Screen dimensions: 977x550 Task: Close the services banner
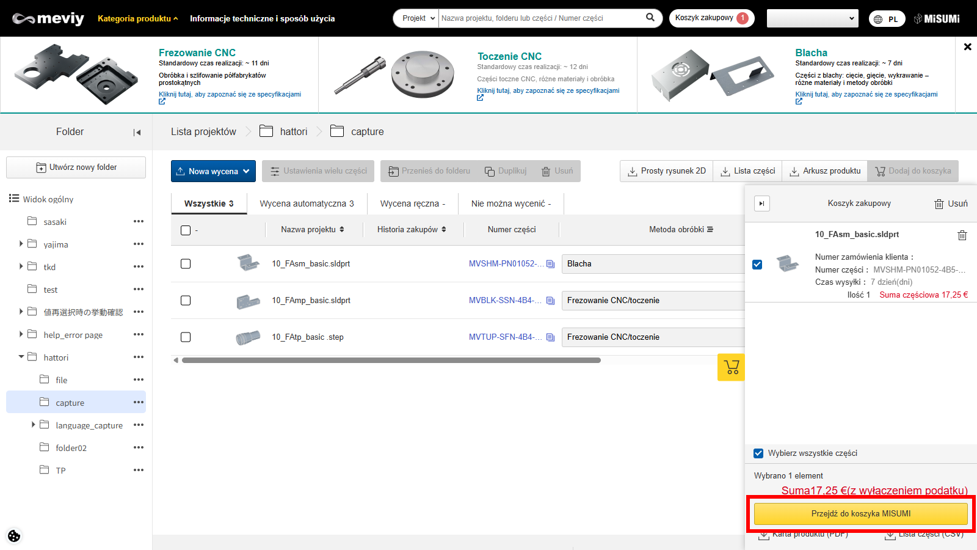pyautogui.click(x=967, y=46)
